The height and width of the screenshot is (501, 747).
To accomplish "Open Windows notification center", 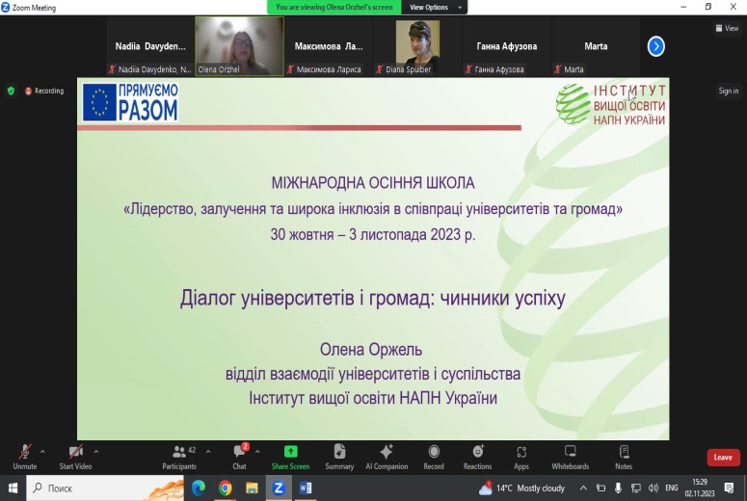I will 729,488.
